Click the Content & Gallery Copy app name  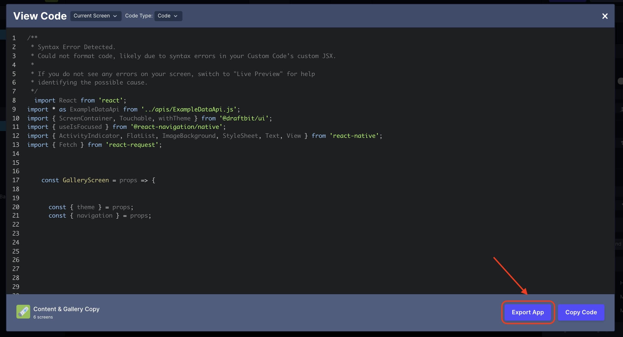click(x=66, y=309)
